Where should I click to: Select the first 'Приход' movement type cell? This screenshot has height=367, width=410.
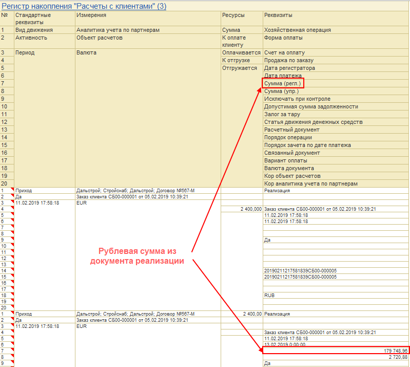point(45,191)
